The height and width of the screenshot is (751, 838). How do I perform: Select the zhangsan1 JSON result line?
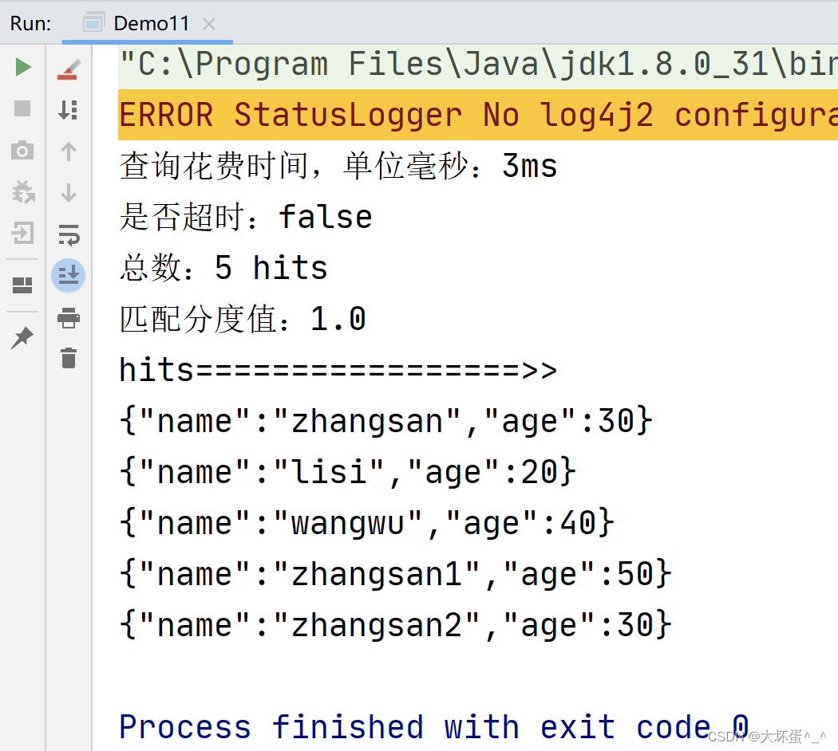tap(395, 573)
